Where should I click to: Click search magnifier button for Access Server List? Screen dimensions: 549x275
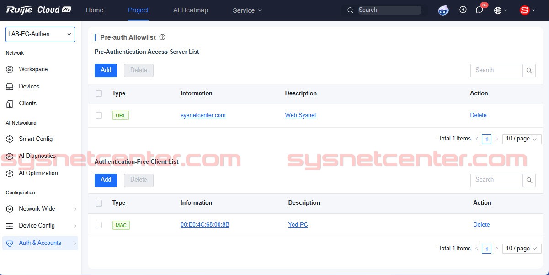pyautogui.click(x=529, y=70)
